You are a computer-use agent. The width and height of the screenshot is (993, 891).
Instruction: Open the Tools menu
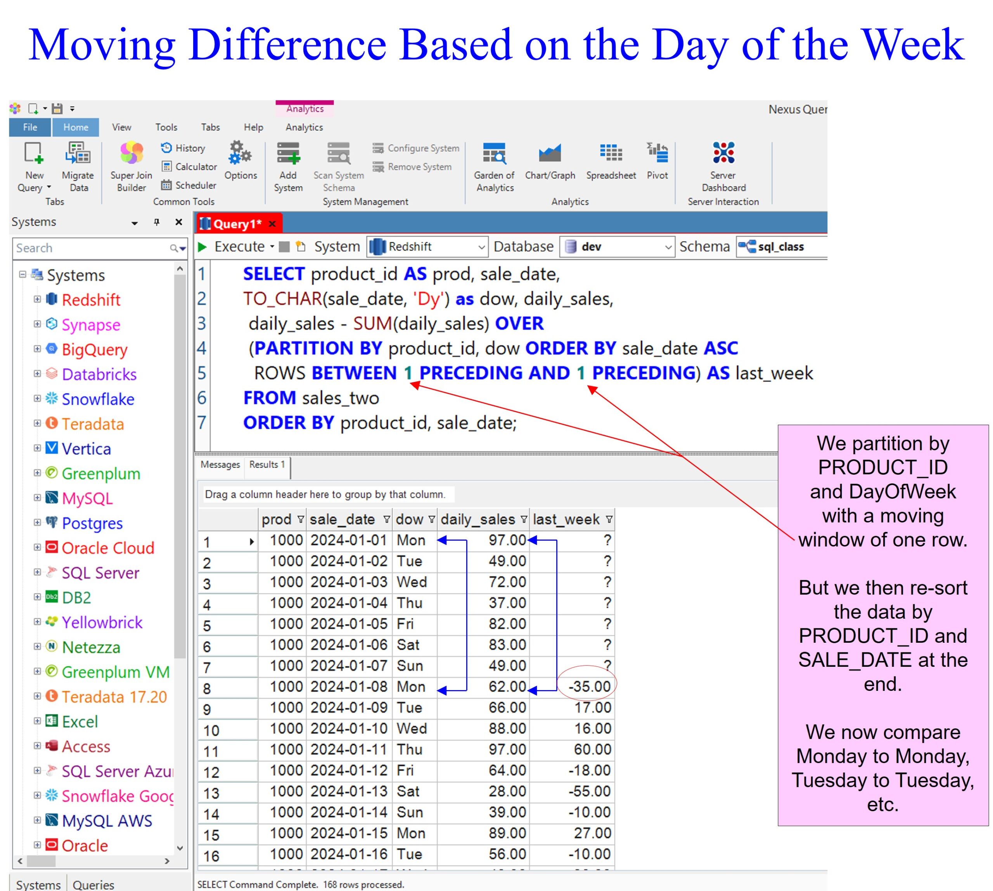click(x=166, y=127)
